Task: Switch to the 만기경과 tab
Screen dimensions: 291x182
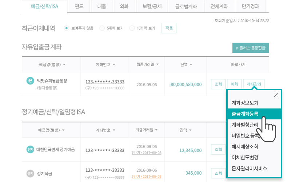Action: point(250,6)
